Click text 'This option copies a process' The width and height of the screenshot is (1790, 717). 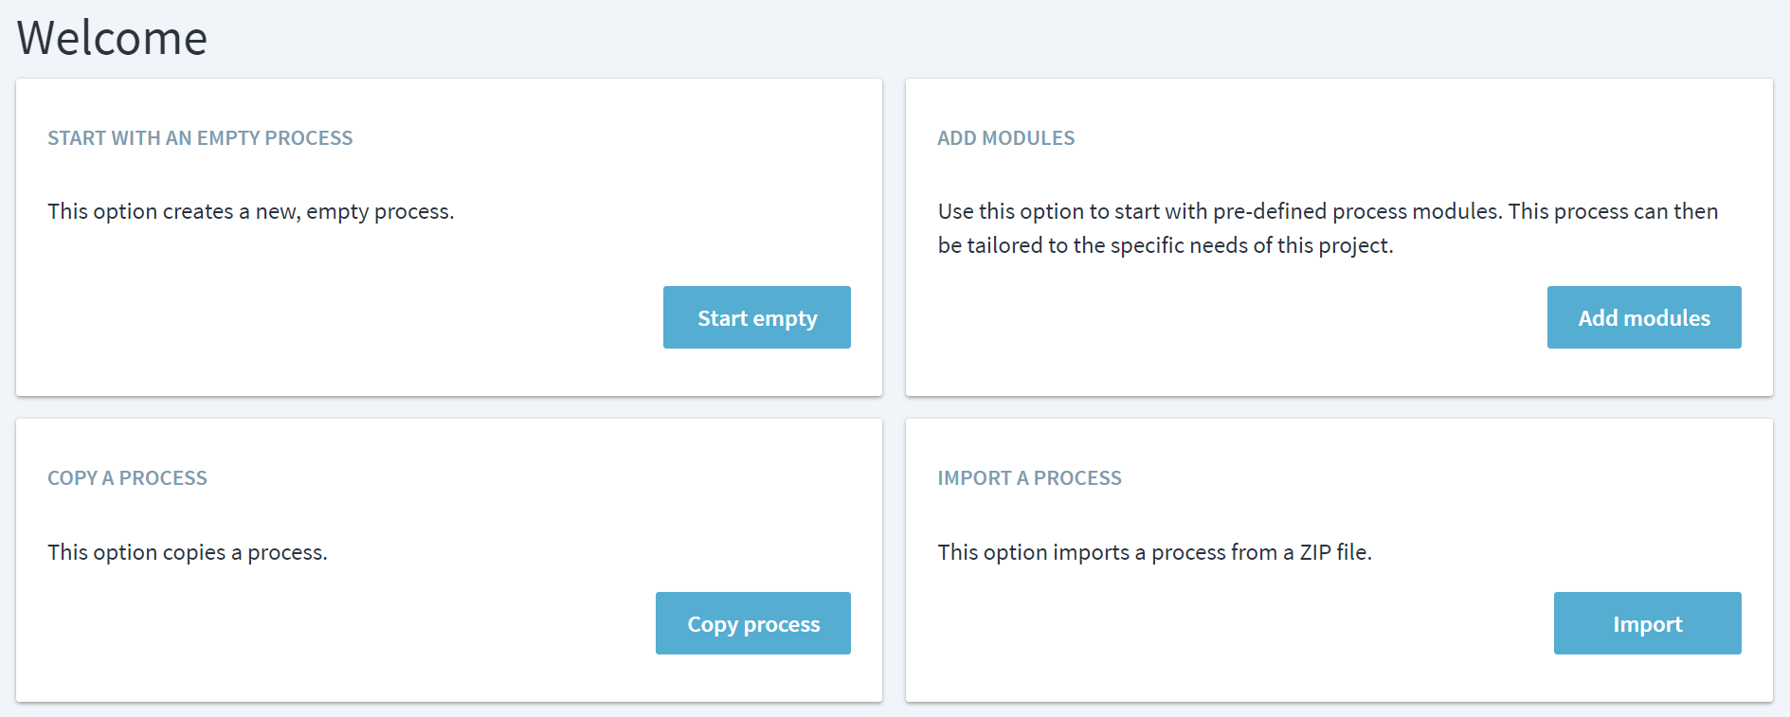click(x=187, y=552)
